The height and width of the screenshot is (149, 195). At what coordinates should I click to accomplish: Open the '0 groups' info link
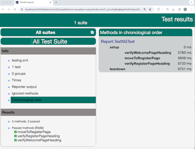(19, 74)
